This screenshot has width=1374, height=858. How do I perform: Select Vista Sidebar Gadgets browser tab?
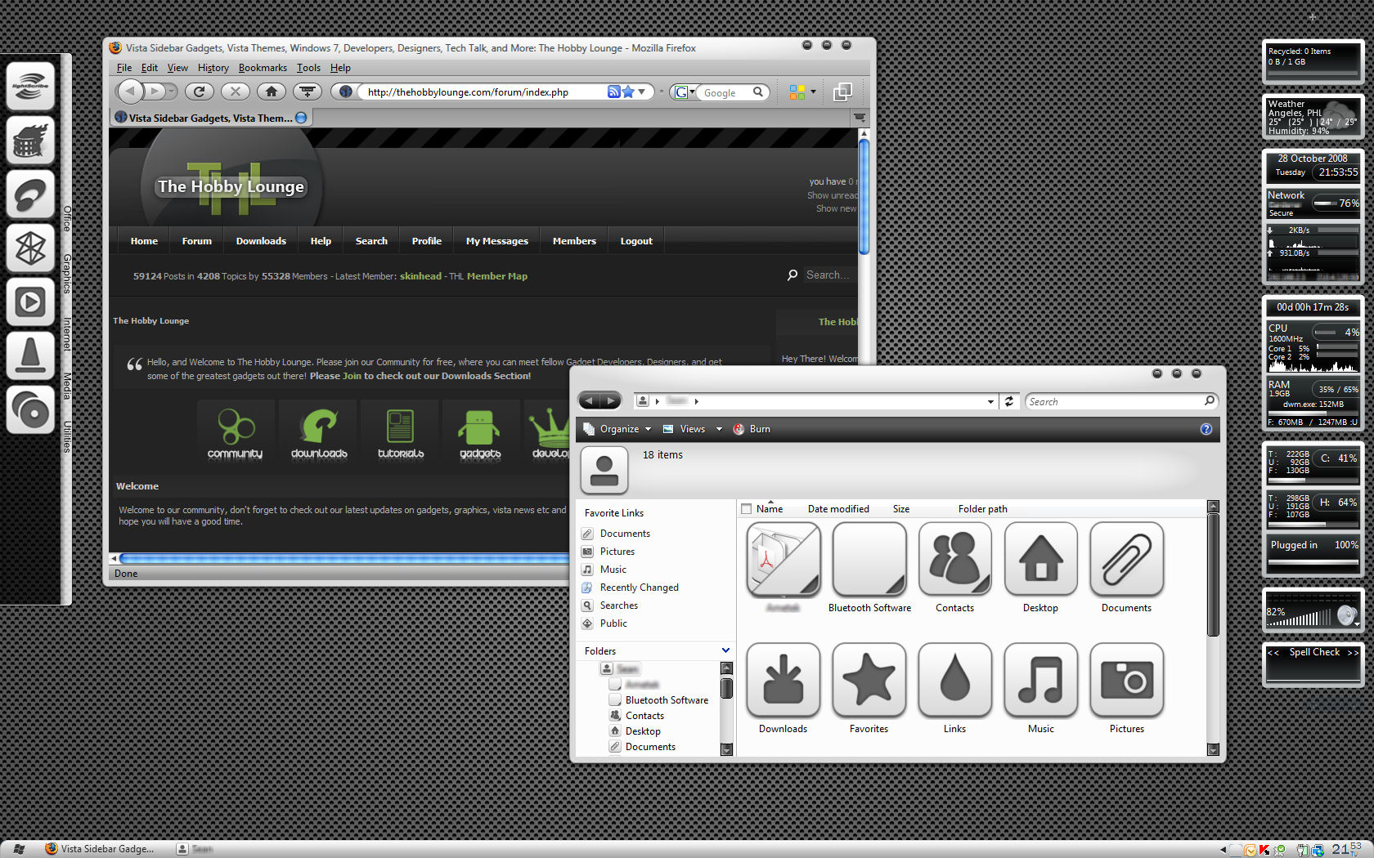[211, 118]
